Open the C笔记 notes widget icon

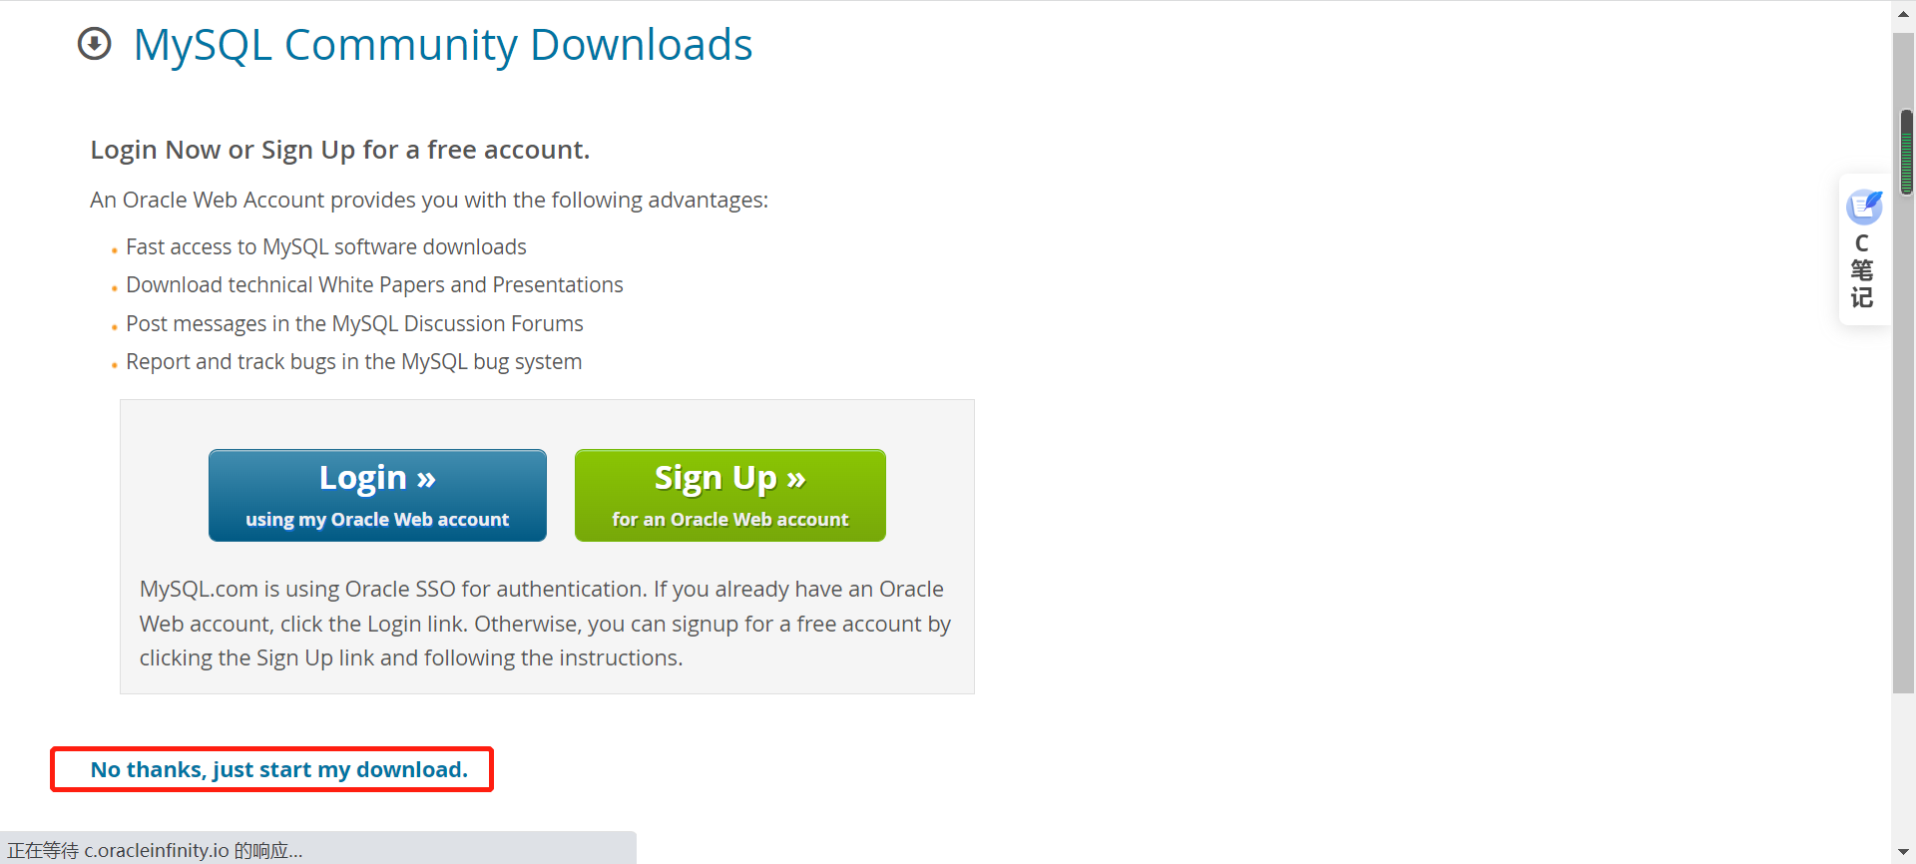pyautogui.click(x=1863, y=207)
